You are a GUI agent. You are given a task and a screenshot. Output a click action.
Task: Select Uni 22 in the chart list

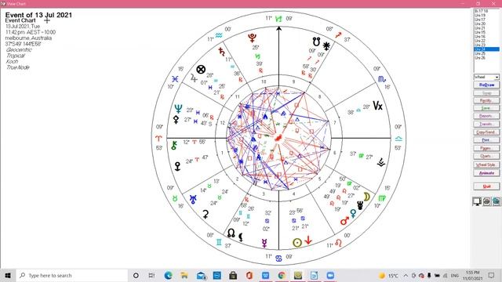(480, 41)
